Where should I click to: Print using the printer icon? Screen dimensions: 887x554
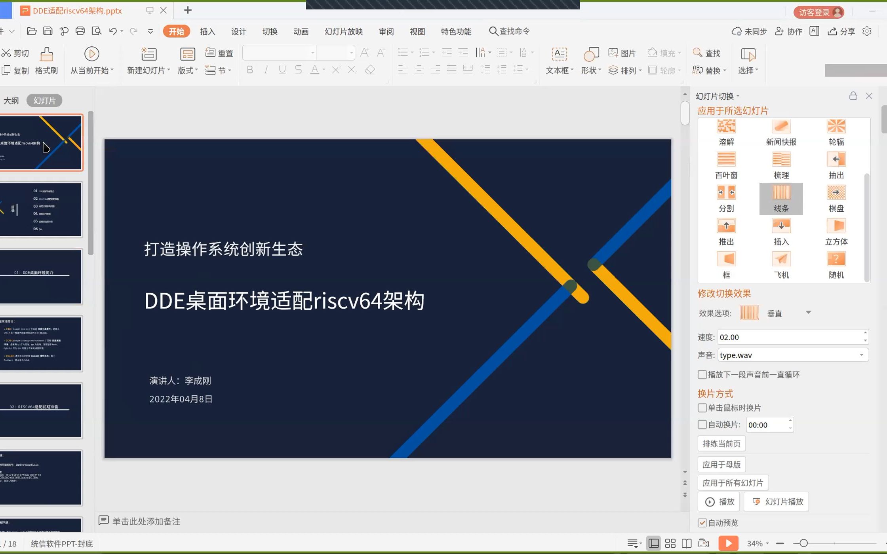[80, 31]
